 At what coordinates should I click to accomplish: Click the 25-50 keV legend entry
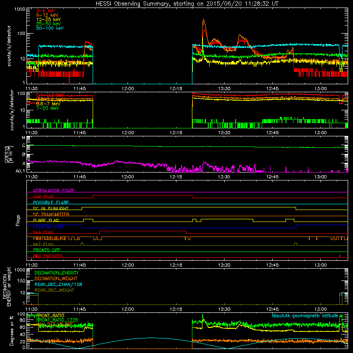49,24
